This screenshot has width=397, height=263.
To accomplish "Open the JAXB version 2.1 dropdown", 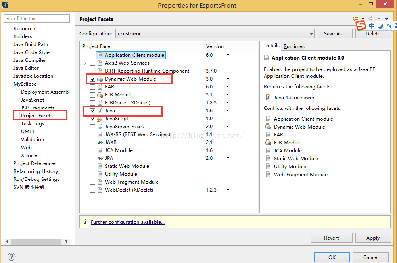I will click(x=228, y=142).
